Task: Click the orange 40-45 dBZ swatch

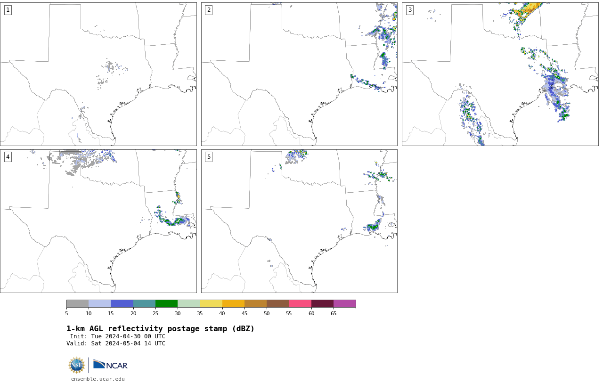Action: click(233, 303)
